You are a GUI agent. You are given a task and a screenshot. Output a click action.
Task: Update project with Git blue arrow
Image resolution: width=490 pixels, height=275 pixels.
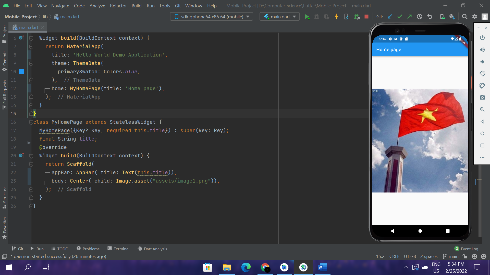(390, 17)
